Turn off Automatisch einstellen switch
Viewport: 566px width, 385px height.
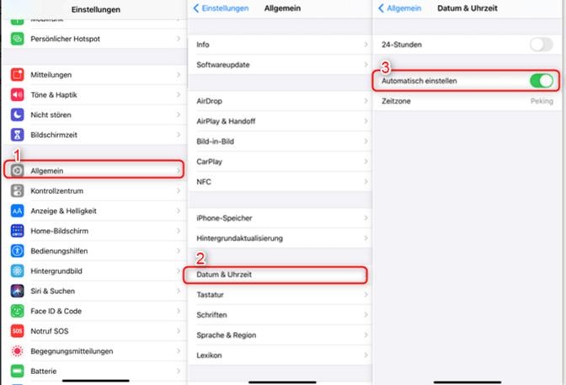pyautogui.click(x=541, y=81)
